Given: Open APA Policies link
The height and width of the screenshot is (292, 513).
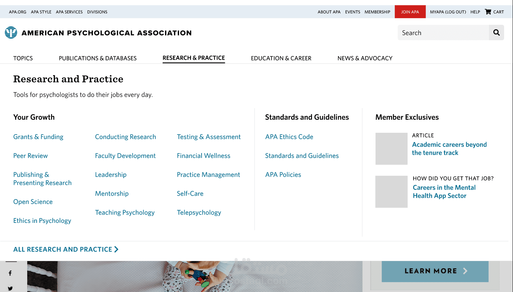Looking at the screenshot, I should [x=283, y=175].
